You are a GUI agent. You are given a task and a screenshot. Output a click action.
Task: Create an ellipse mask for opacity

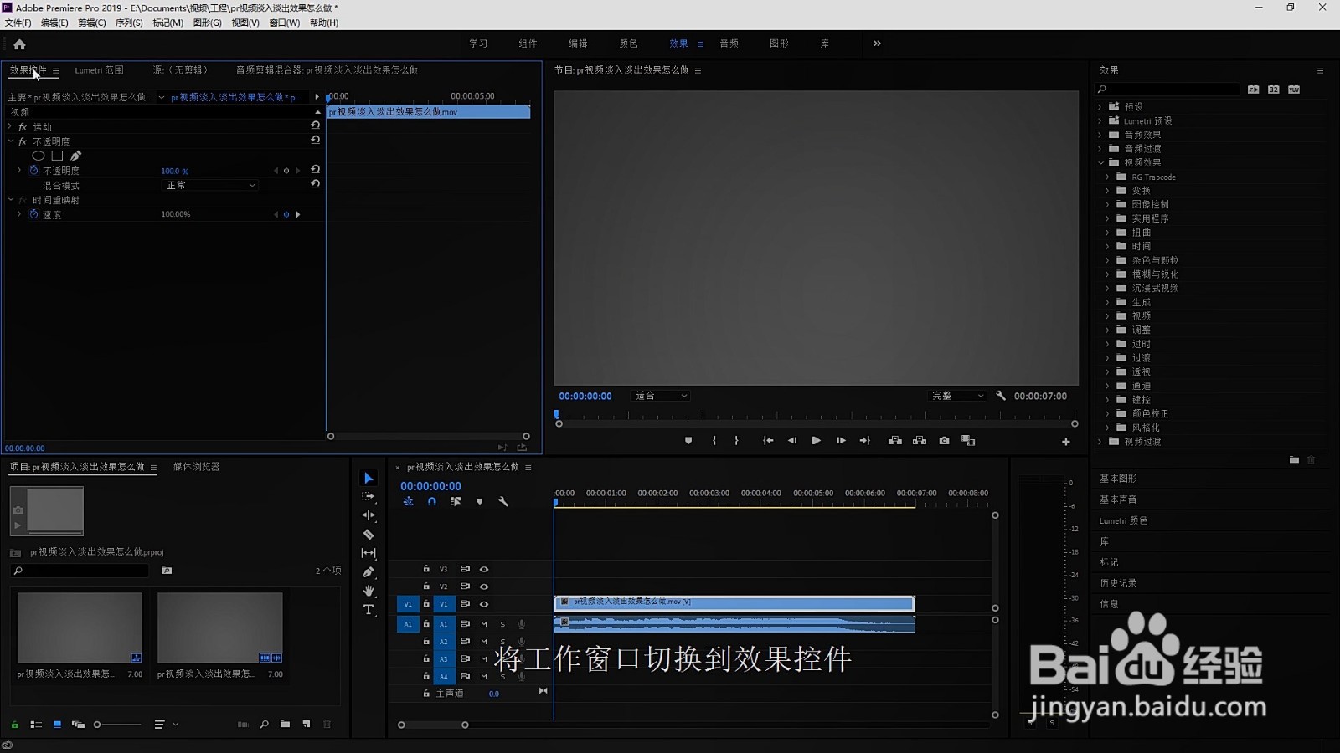pos(39,156)
